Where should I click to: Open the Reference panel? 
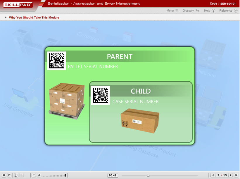click(x=228, y=11)
